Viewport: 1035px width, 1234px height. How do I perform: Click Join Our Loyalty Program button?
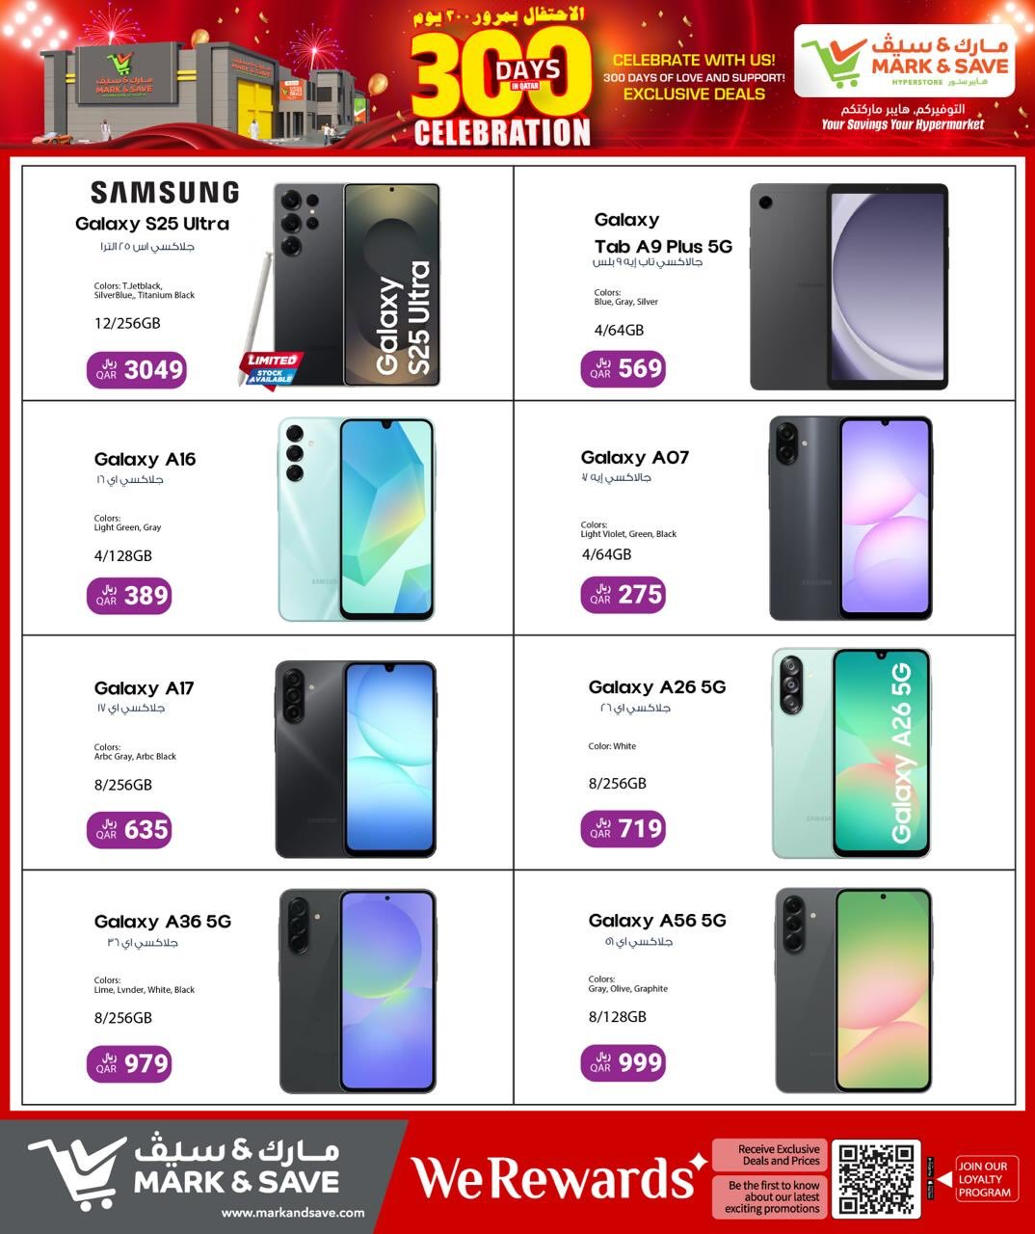(x=982, y=1179)
